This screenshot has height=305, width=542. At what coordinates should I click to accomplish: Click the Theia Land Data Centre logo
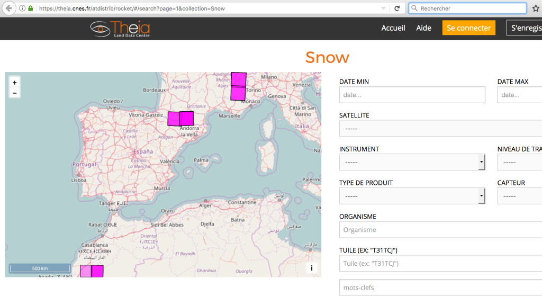click(x=120, y=29)
